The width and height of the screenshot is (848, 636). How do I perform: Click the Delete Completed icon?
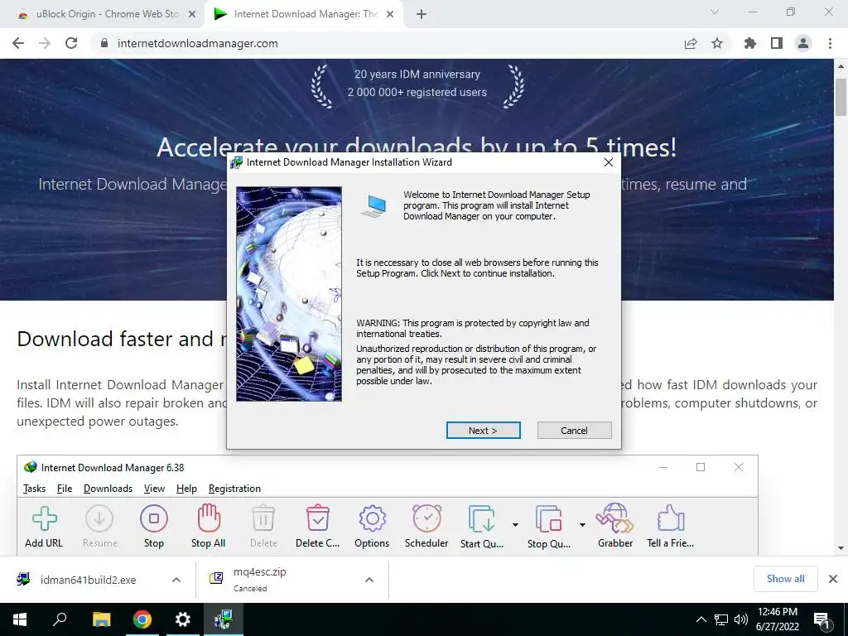[x=317, y=518]
